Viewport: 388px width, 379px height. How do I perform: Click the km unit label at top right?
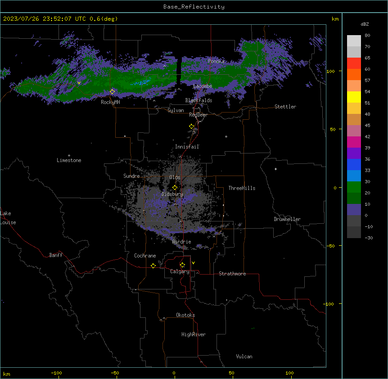(335, 19)
